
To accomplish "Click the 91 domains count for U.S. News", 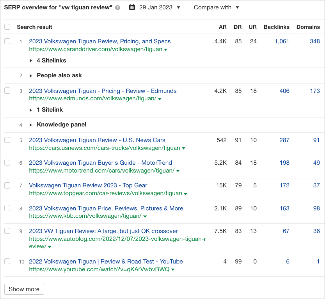I will coord(316,140).
